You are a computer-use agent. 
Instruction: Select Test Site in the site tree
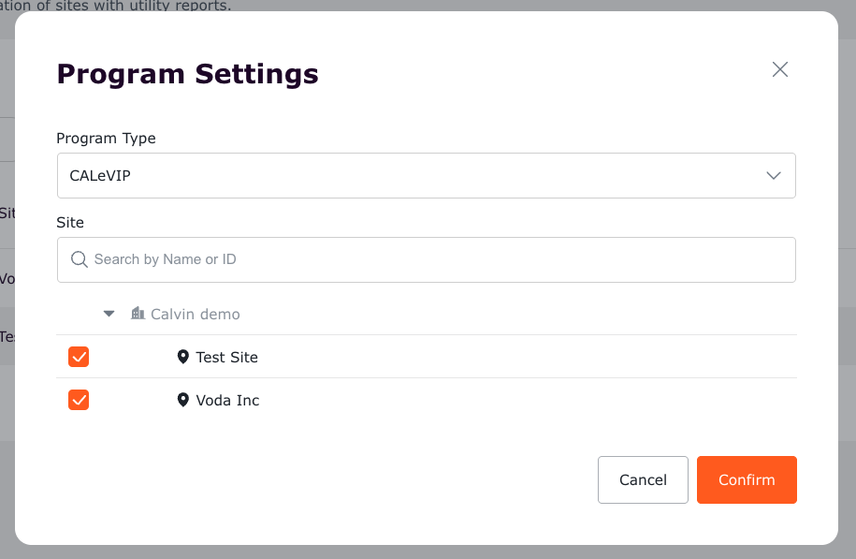(x=229, y=357)
